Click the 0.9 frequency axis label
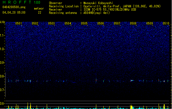172x109 pixels. click(2, 63)
